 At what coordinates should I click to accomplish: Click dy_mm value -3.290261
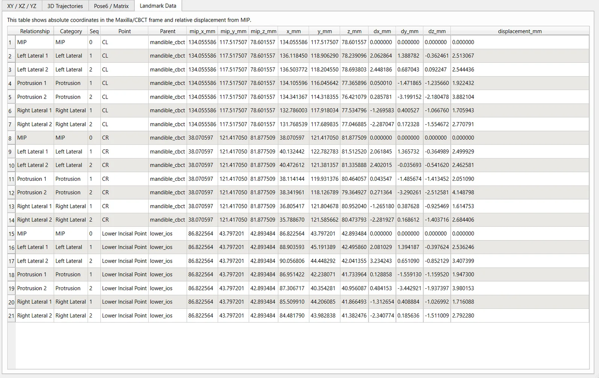[410, 192]
